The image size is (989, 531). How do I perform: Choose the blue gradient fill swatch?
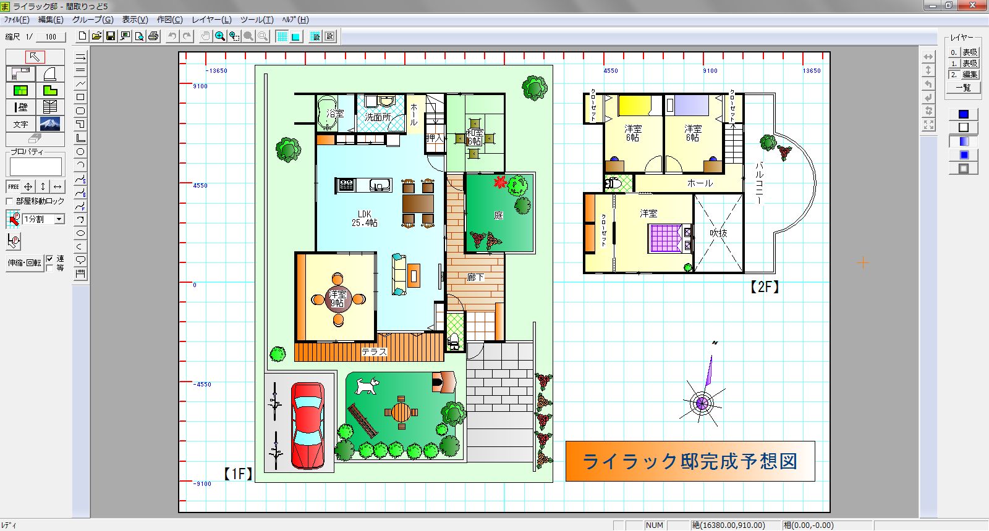tap(964, 141)
